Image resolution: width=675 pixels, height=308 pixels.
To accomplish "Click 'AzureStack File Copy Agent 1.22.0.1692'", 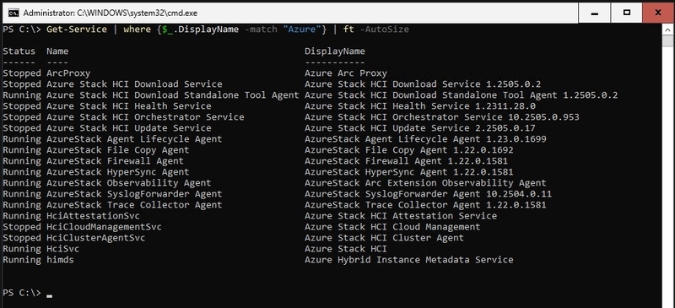I will pos(409,150).
